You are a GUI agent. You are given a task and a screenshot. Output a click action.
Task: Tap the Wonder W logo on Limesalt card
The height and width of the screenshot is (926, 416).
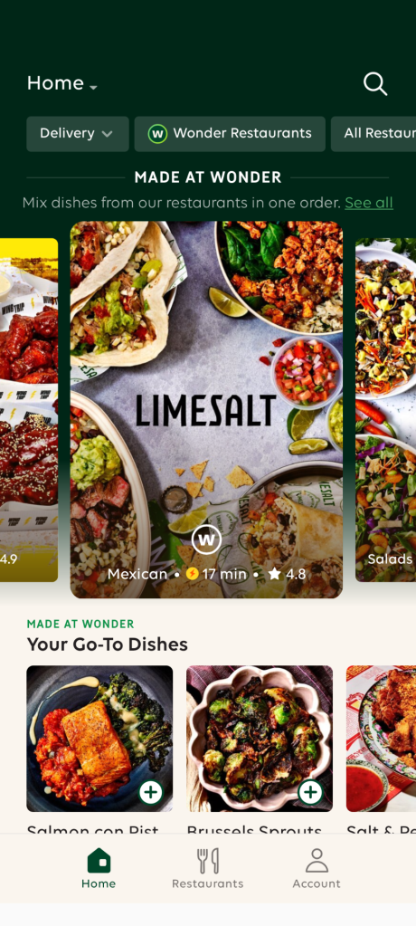206,539
